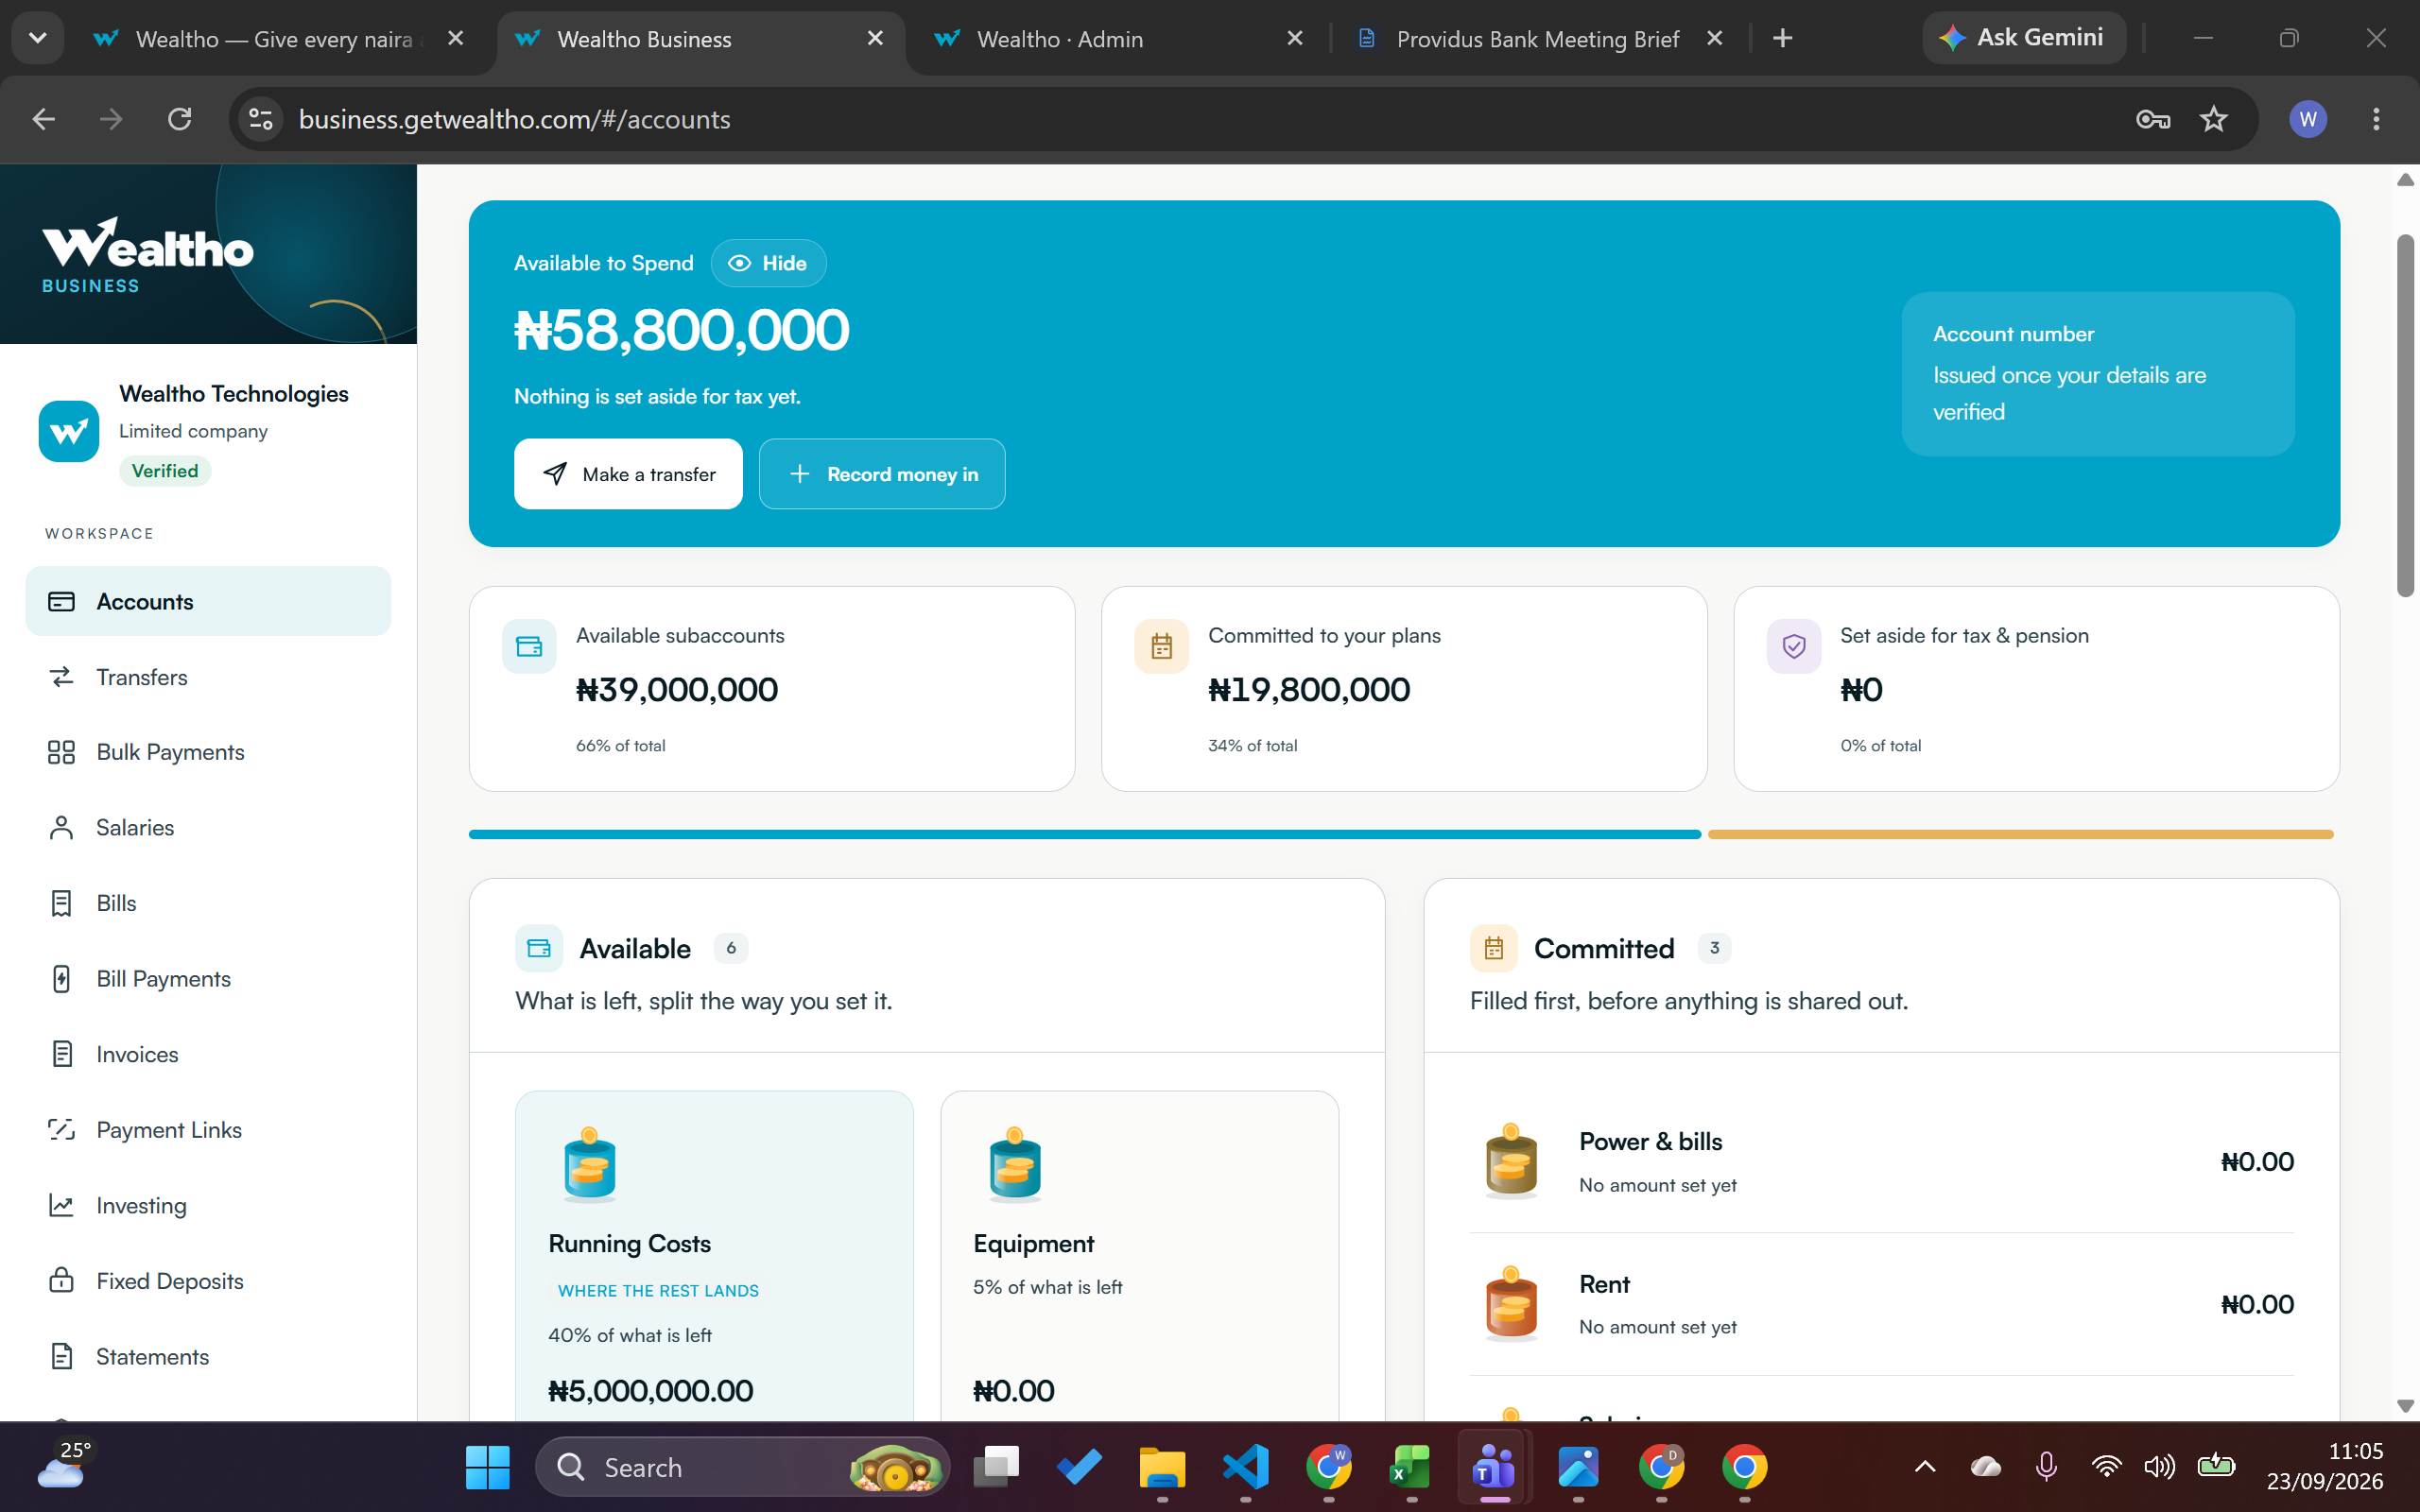Click the Power & bills ₦0.00 amount
Screen dimensions: 2420x1512
2257,1161
